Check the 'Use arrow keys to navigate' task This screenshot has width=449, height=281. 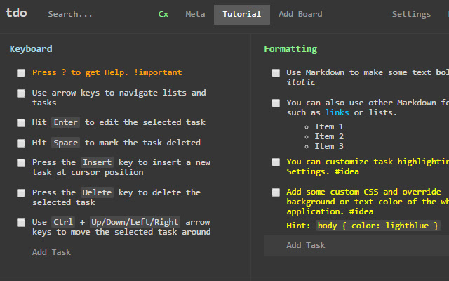[21, 93]
